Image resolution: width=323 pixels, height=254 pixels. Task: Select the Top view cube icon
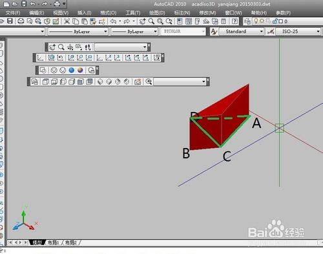[x=45, y=81]
